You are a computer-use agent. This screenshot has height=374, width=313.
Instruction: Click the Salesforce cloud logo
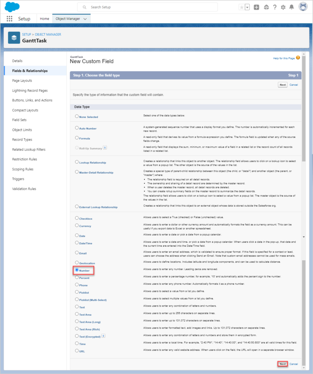[12, 7]
